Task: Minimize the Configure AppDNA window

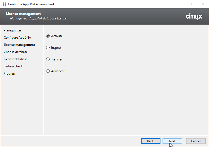Action: (178, 4)
